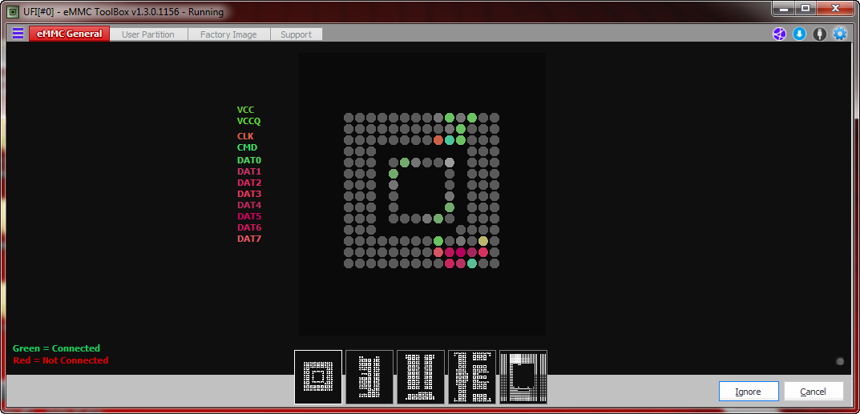860x414 pixels.
Task: Select the second BGA pinout layout thumbnail
Action: coord(369,377)
